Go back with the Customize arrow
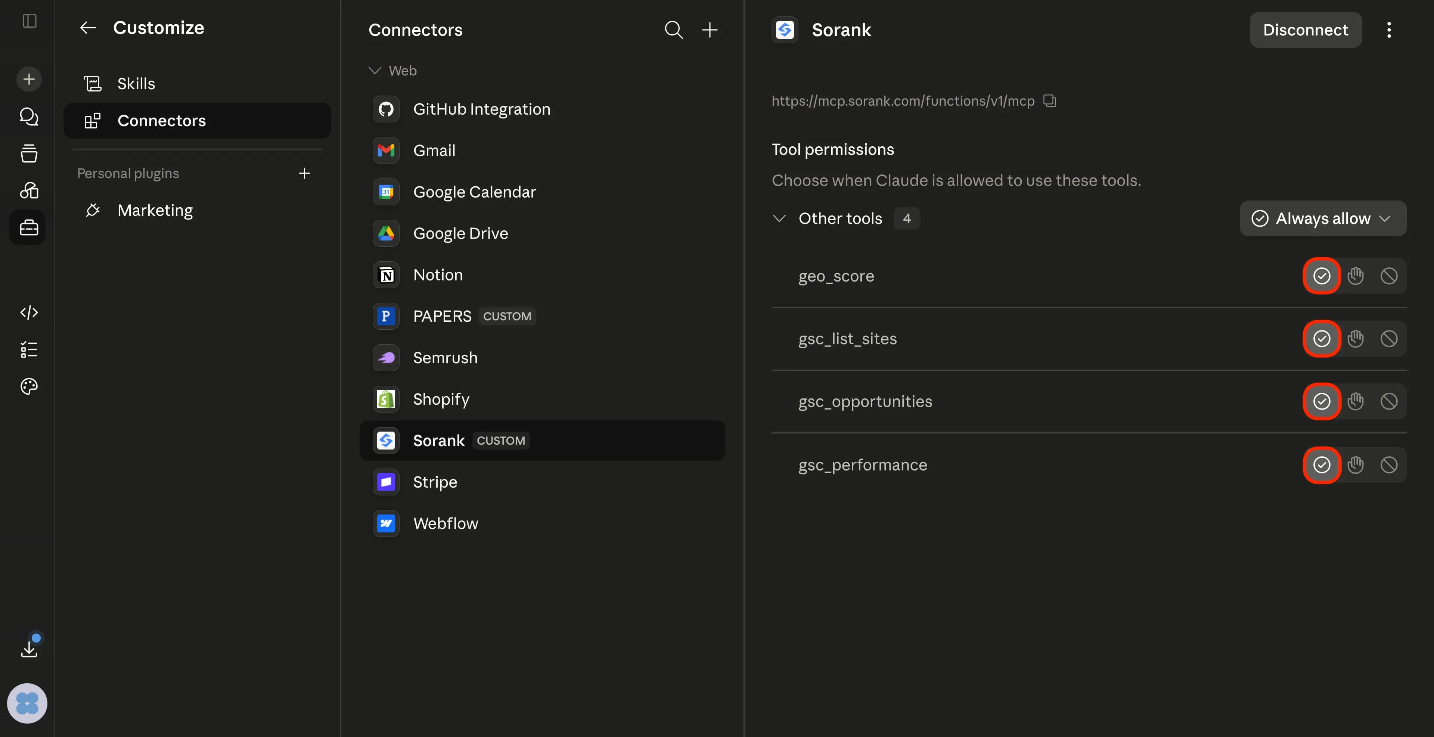Viewport: 1434px width, 737px height. point(88,27)
